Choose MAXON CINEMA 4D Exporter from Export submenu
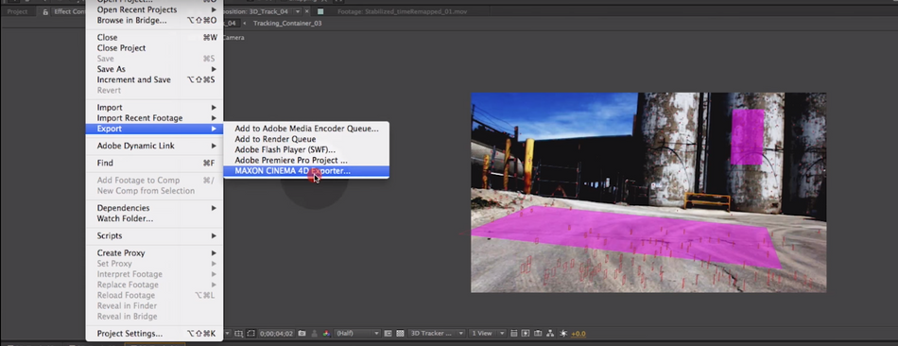The image size is (898, 346). pyautogui.click(x=306, y=171)
